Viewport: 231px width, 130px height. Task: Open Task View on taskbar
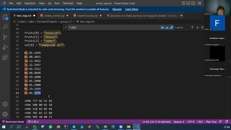coord(19,127)
